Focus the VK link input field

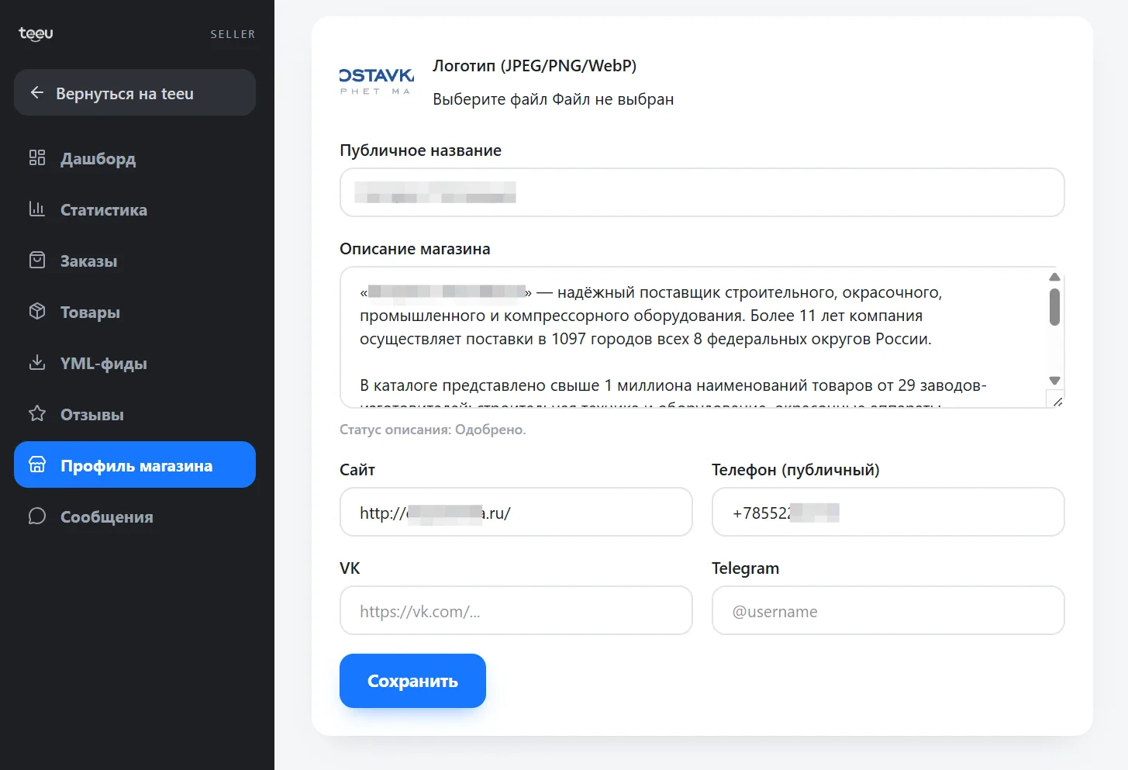tap(516, 610)
